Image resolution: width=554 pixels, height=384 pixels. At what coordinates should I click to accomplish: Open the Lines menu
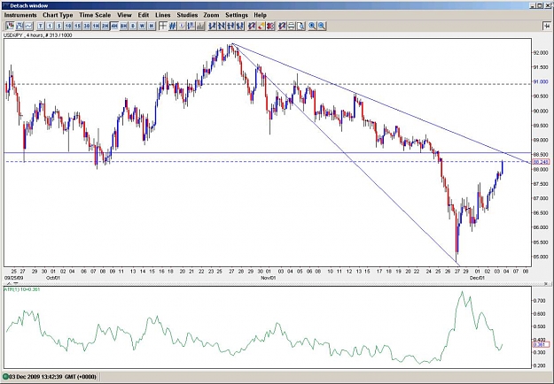click(x=163, y=15)
